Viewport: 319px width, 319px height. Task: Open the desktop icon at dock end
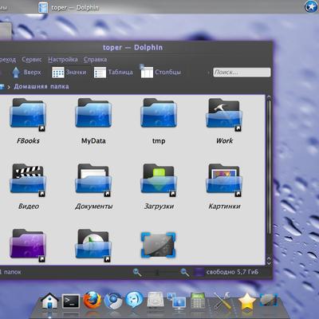point(269,300)
